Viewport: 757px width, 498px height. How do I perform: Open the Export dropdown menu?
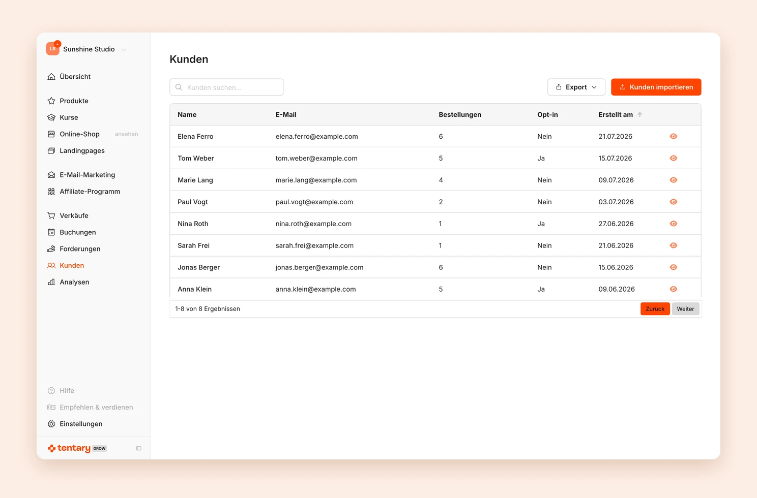576,87
